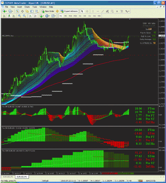Open the Strategy Tester icon
The image size is (166, 183).
point(37,11)
